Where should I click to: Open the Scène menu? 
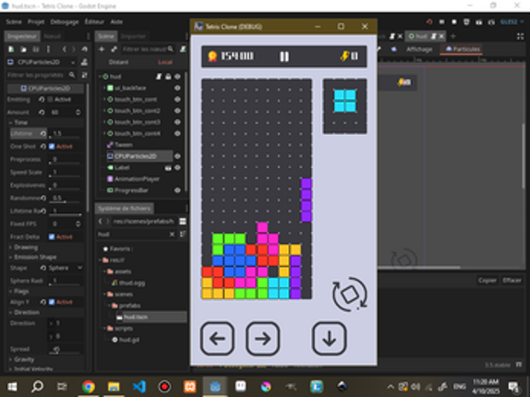[x=14, y=22]
